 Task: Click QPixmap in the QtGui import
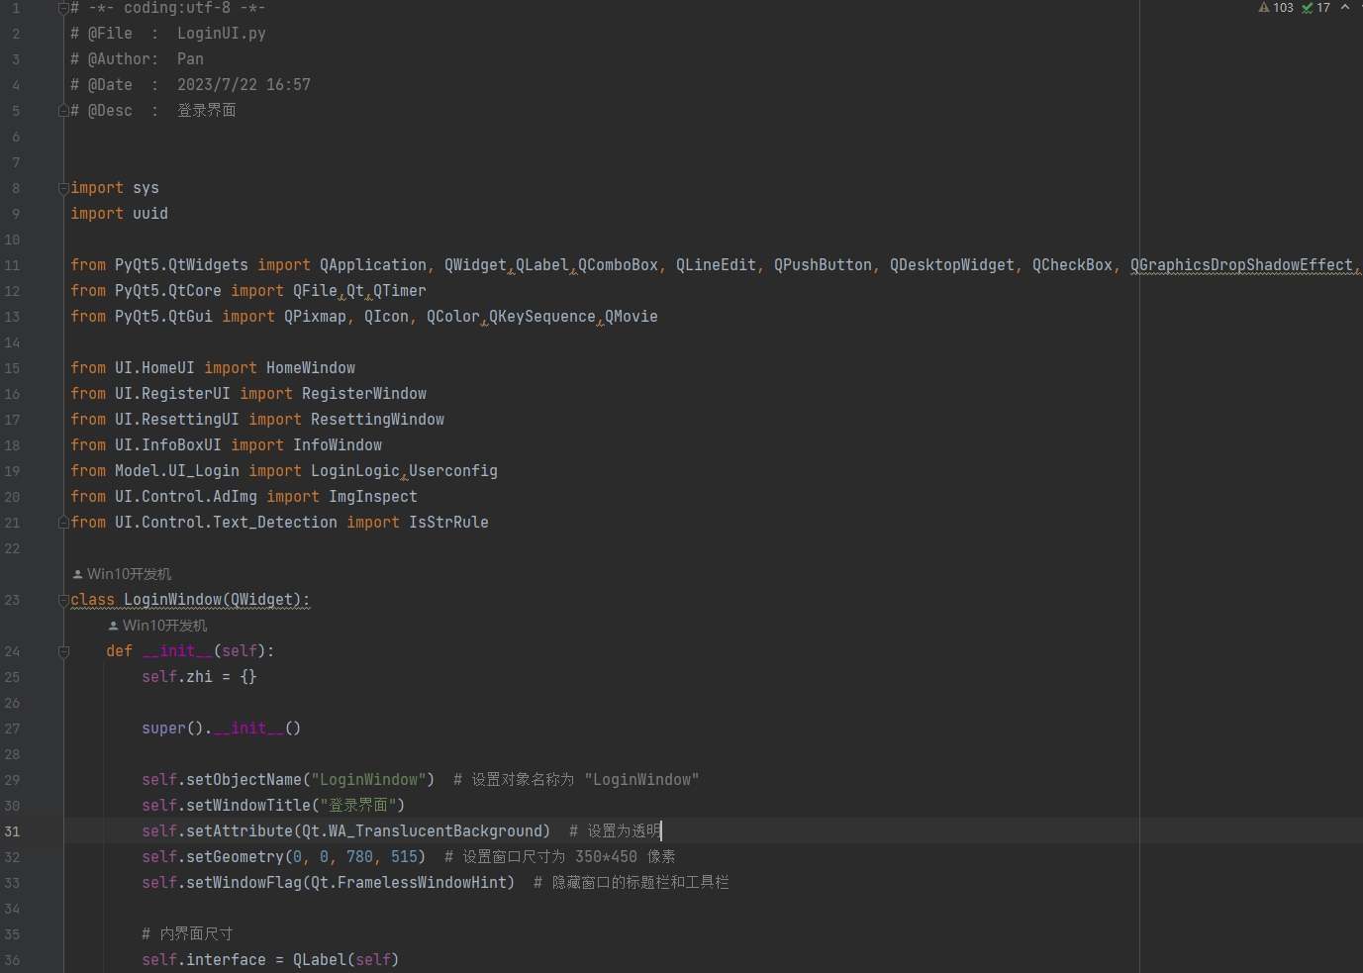pyautogui.click(x=315, y=317)
